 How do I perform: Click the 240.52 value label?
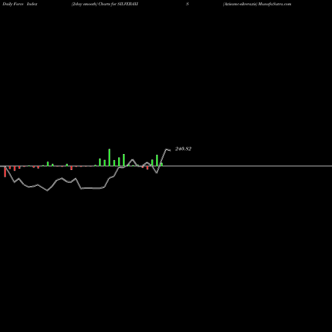click(183, 149)
